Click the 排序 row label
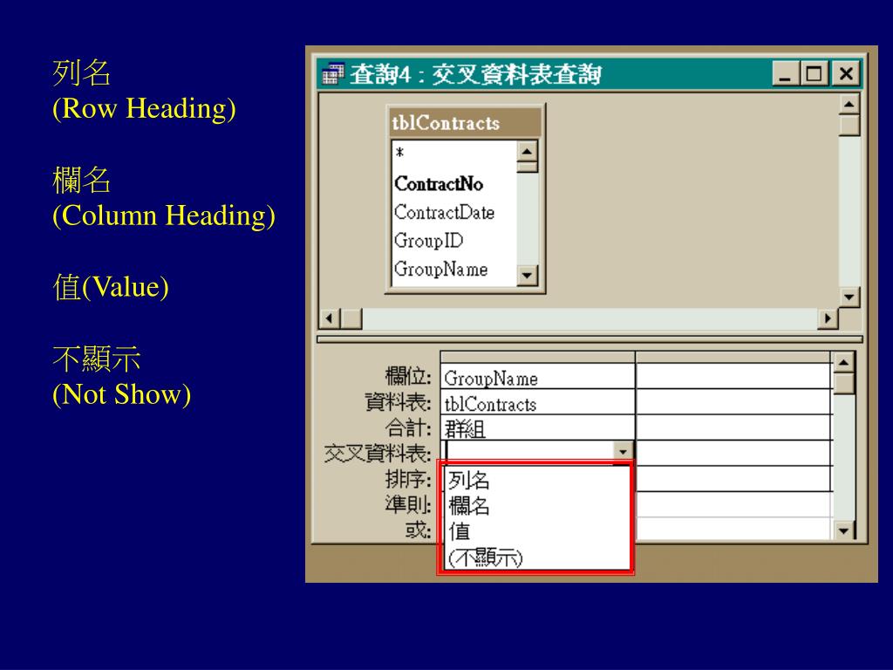The width and height of the screenshot is (893, 670). pyautogui.click(x=408, y=479)
